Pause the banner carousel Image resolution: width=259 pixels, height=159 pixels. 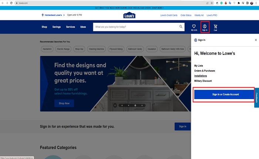click(115, 106)
